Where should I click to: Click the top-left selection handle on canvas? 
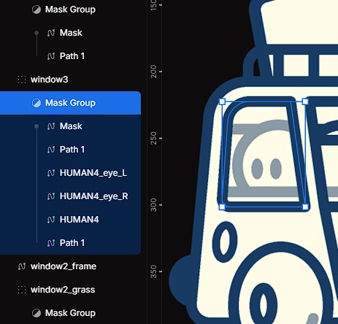click(222, 101)
